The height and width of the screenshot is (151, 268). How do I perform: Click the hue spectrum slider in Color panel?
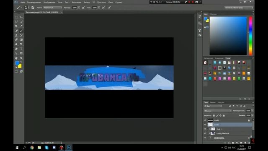pos(250,36)
